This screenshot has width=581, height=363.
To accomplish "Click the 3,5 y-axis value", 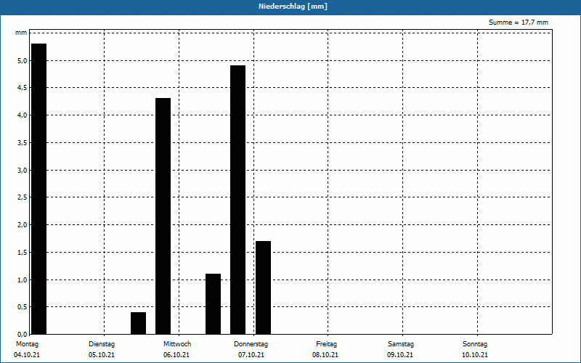I will click(x=23, y=142).
